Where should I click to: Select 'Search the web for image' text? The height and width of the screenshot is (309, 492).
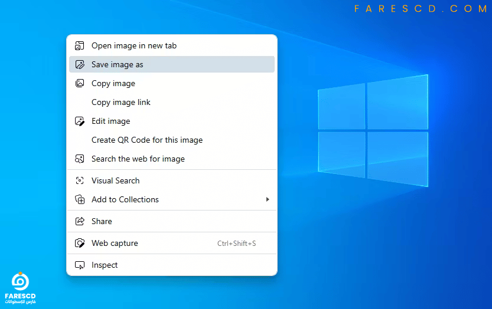tap(138, 159)
